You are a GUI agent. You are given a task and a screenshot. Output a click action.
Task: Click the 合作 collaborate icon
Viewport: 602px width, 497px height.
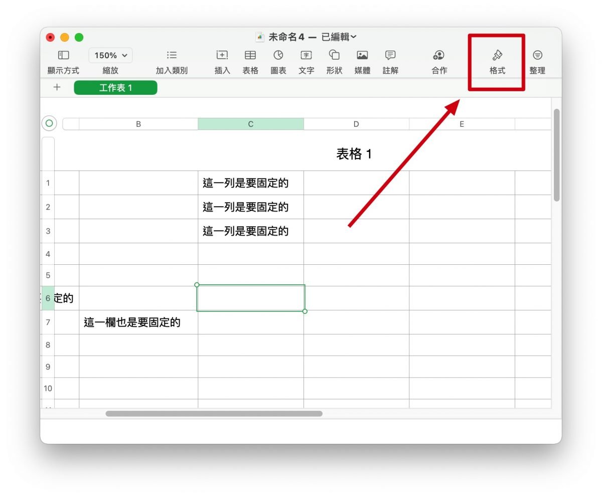(x=439, y=55)
